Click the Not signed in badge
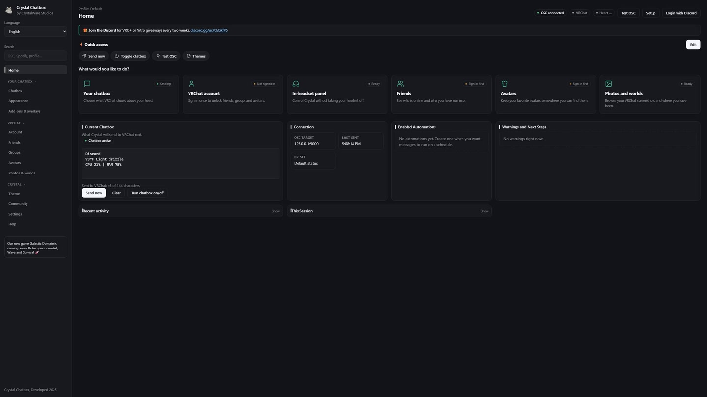Viewport: 707px width, 397px height. point(265,84)
